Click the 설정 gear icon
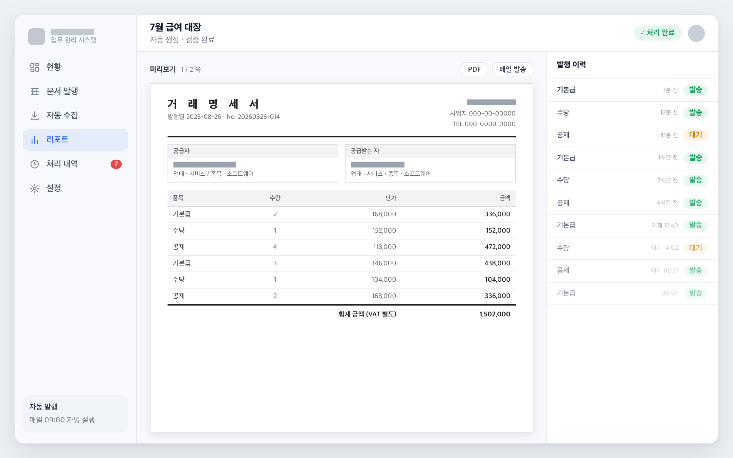This screenshot has width=733, height=458. pos(35,188)
